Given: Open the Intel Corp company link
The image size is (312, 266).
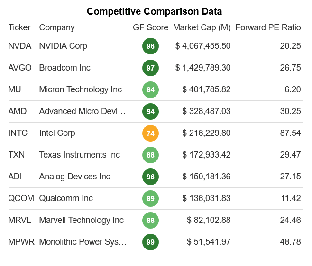Looking at the screenshot, I should pyautogui.click(x=57, y=133).
